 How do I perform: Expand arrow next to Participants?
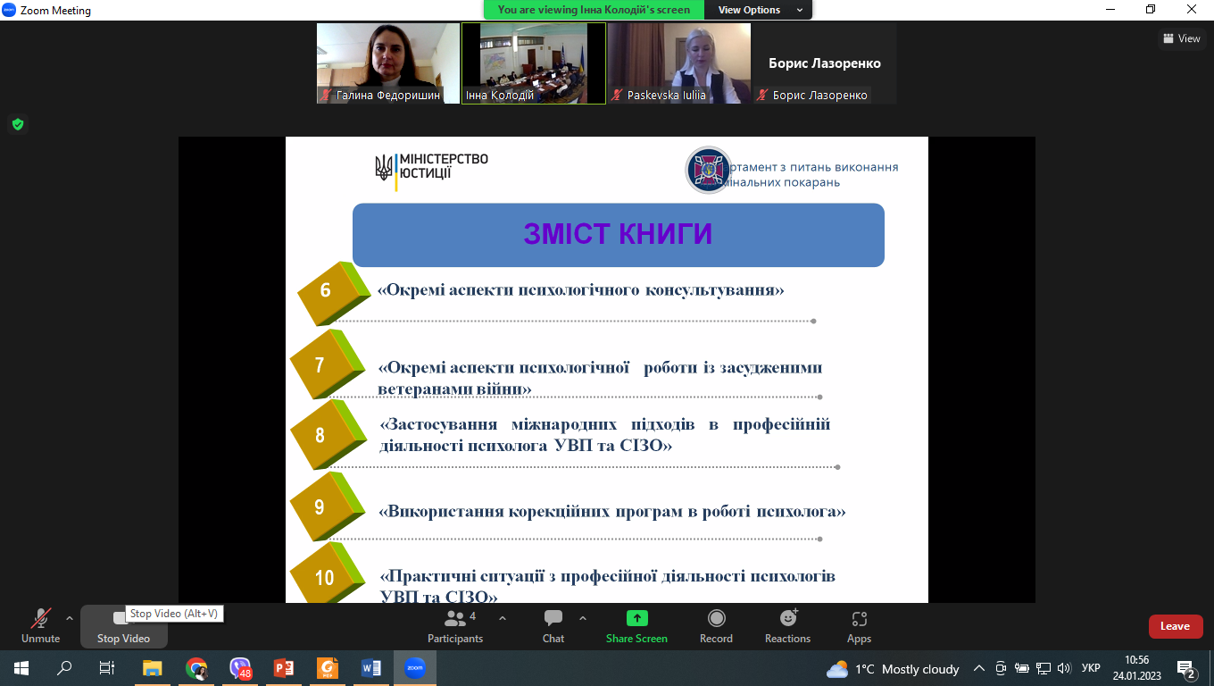pyautogui.click(x=503, y=618)
